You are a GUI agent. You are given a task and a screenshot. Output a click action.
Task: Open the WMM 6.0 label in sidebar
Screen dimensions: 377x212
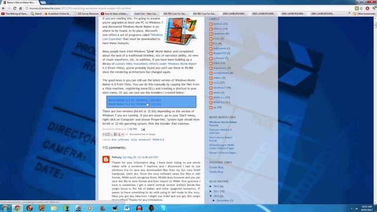click(219, 102)
